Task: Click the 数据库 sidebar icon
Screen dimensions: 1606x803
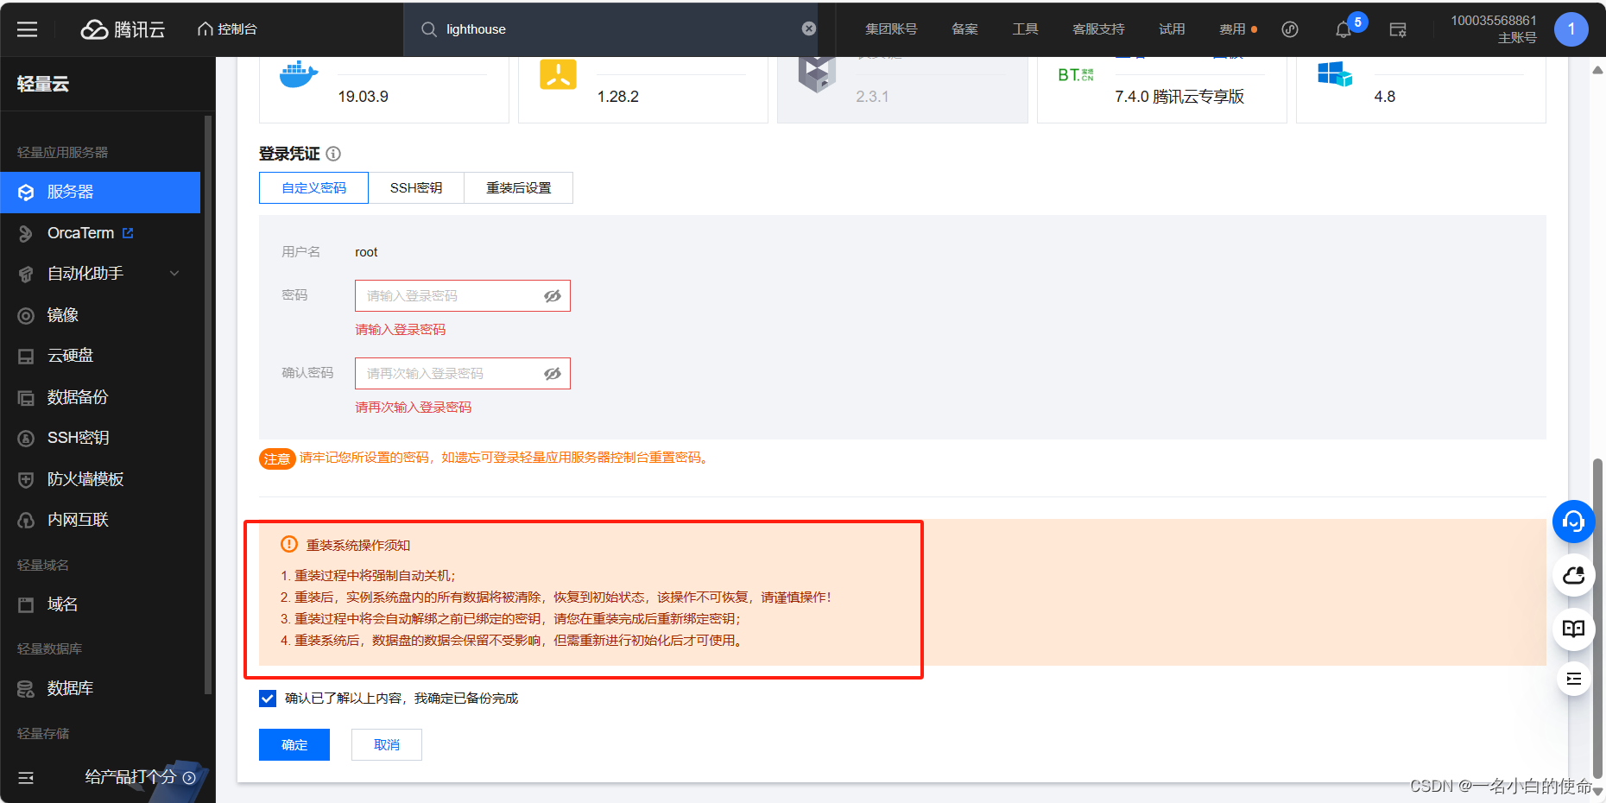Action: pyautogui.click(x=26, y=689)
